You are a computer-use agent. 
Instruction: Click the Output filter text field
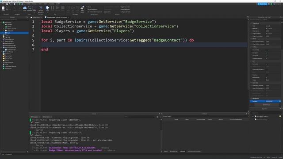pyautogui.click(x=139, y=117)
